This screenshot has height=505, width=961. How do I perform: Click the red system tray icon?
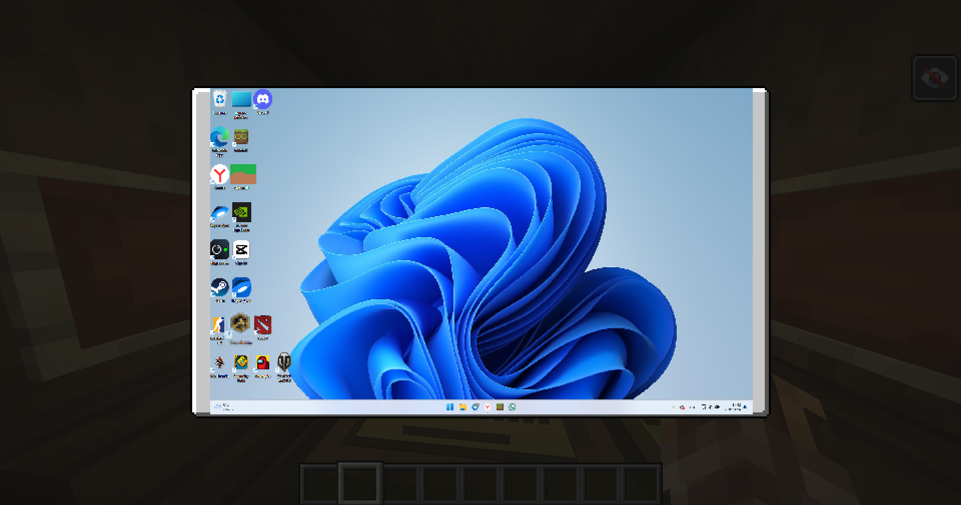click(x=682, y=407)
